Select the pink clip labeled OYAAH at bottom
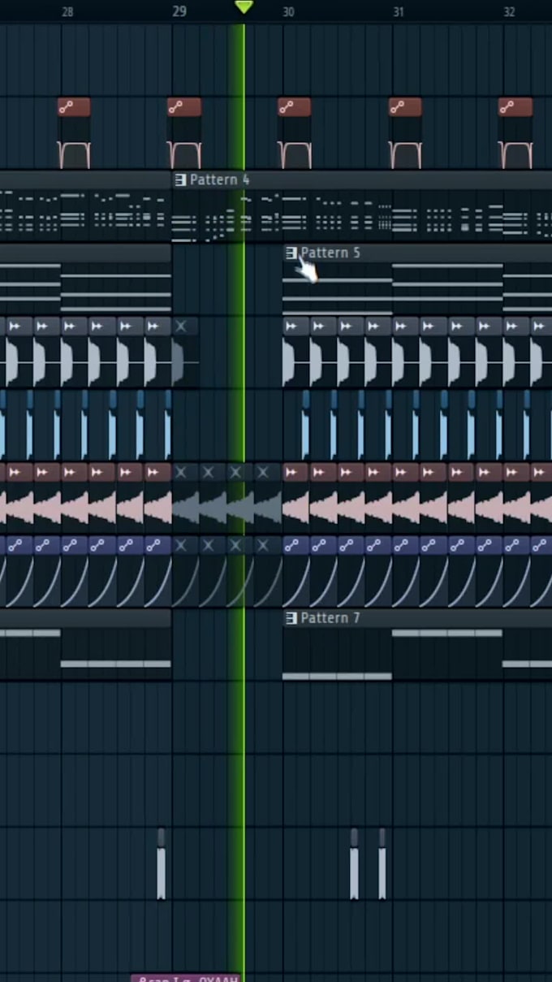This screenshot has height=982, width=552. 186,978
